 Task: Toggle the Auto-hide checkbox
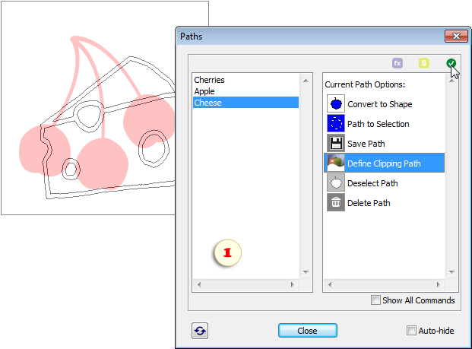pyautogui.click(x=411, y=330)
